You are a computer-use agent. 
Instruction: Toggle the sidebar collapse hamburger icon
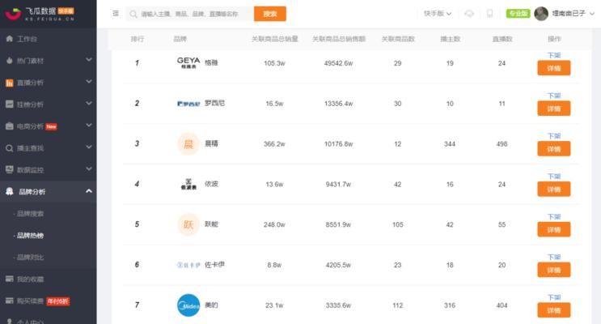click(116, 14)
